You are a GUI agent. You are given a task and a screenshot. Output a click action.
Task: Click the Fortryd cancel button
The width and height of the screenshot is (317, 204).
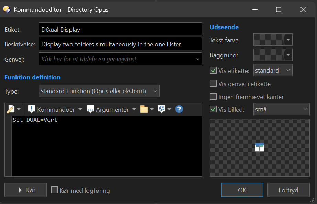(288, 190)
